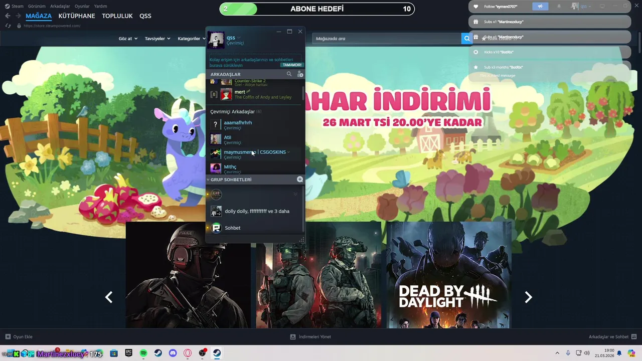Expand the first group chat chevron

[295, 194]
